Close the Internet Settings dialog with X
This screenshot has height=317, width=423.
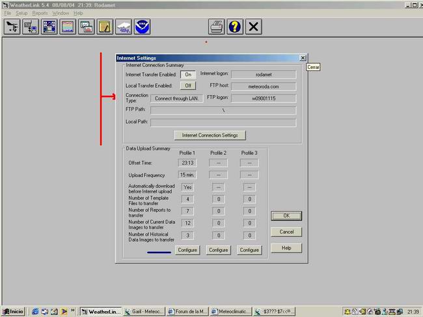coord(303,58)
